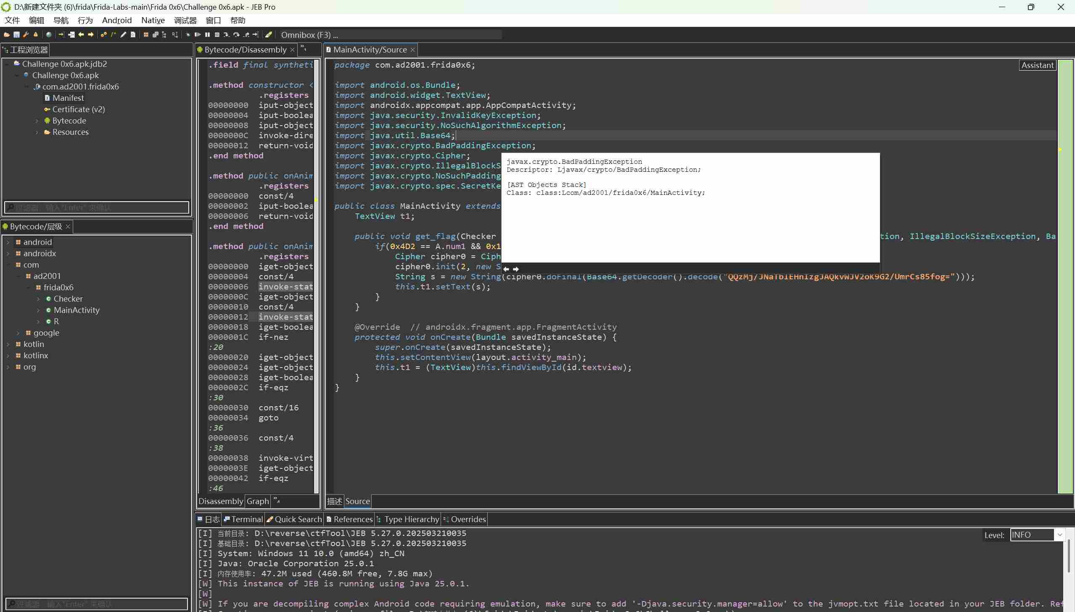Open the References tab
Image resolution: width=1075 pixels, height=612 pixels.
click(349, 519)
